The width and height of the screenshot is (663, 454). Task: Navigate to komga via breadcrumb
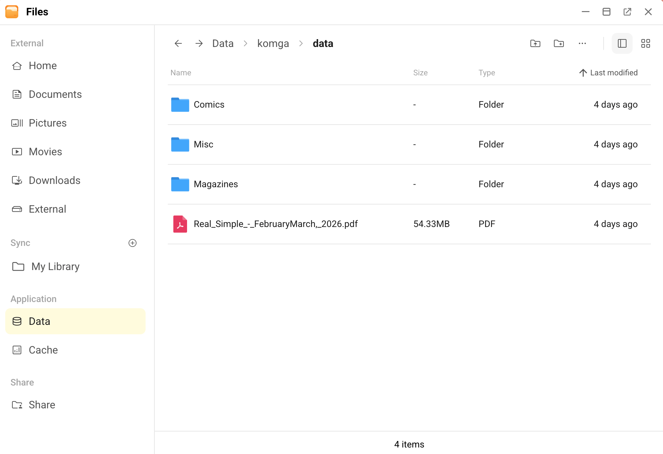pos(273,43)
